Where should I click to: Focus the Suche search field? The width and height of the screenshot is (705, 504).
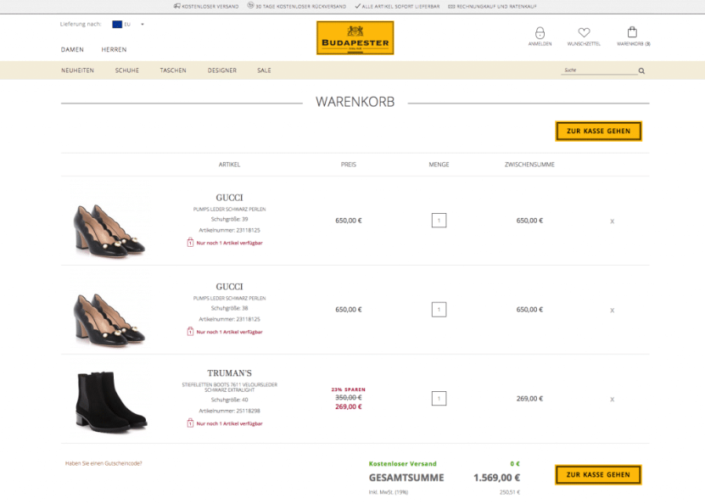[x=599, y=70]
